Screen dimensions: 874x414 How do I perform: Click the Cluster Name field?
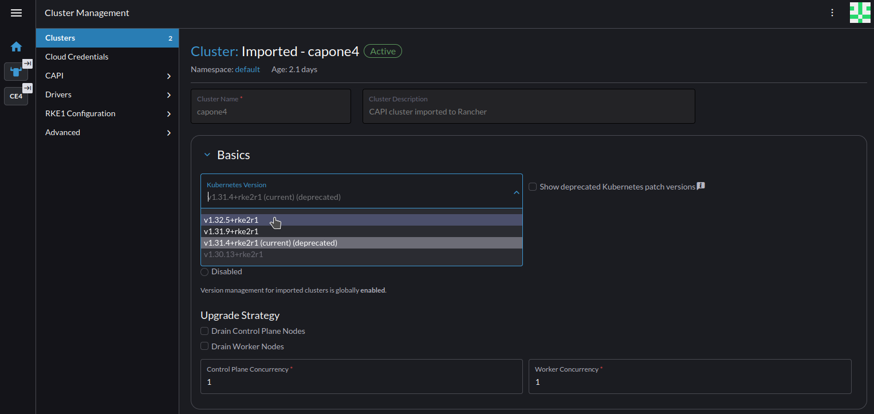tap(270, 106)
